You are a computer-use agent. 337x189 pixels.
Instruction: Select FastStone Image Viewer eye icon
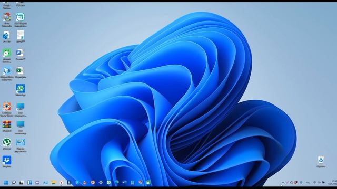point(7,109)
